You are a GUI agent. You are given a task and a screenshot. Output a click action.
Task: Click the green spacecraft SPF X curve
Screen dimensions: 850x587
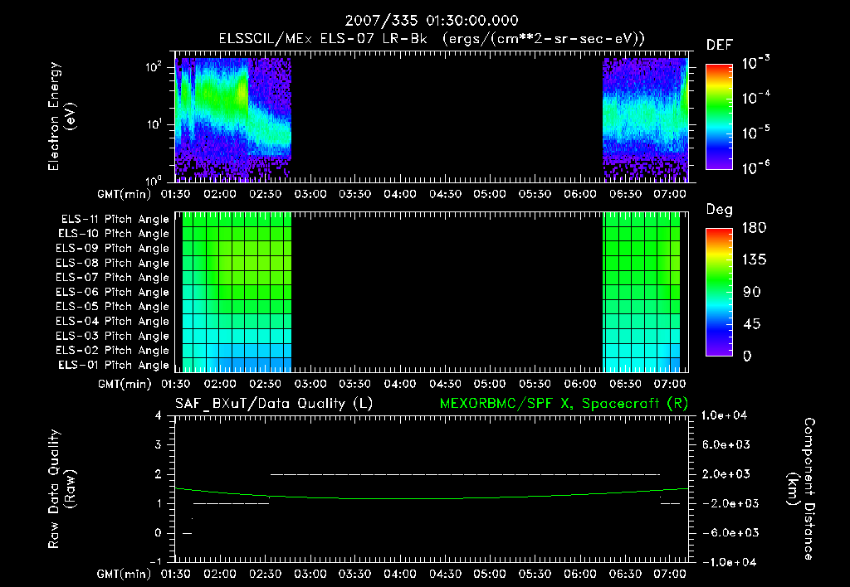pos(432,498)
